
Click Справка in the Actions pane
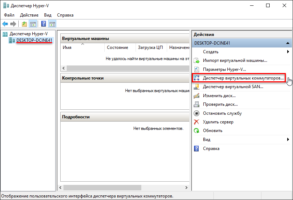click(211, 148)
